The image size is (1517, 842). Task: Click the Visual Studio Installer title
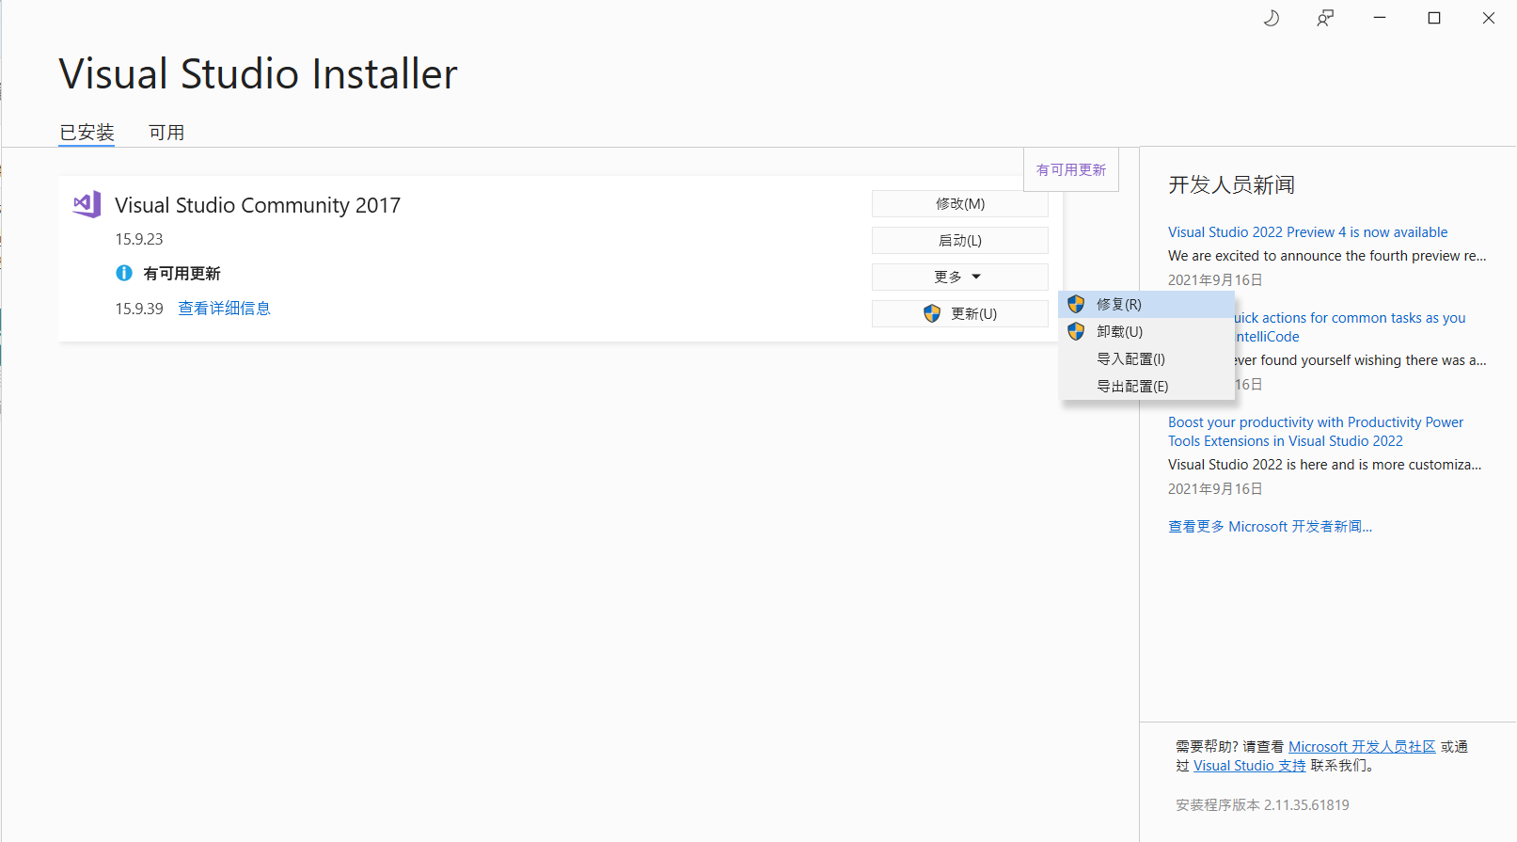pos(258,74)
